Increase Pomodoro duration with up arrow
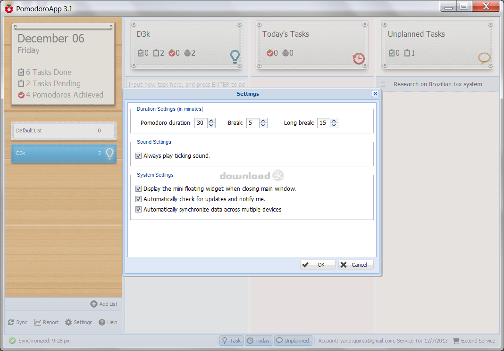 pos(211,121)
